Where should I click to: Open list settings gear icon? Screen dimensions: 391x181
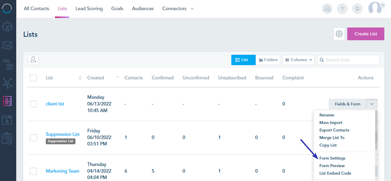point(339,34)
